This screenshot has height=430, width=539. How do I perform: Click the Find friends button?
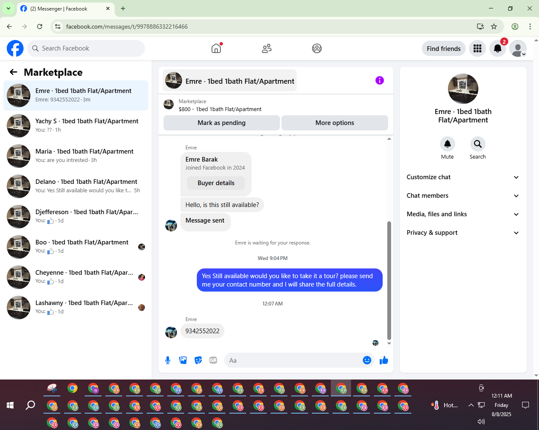444,48
